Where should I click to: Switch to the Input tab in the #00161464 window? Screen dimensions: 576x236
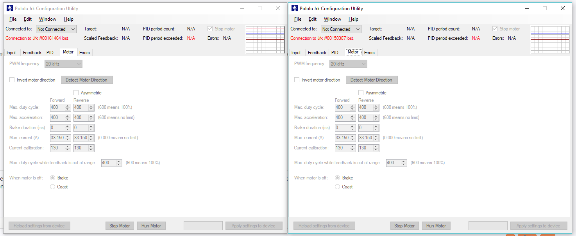coord(11,53)
